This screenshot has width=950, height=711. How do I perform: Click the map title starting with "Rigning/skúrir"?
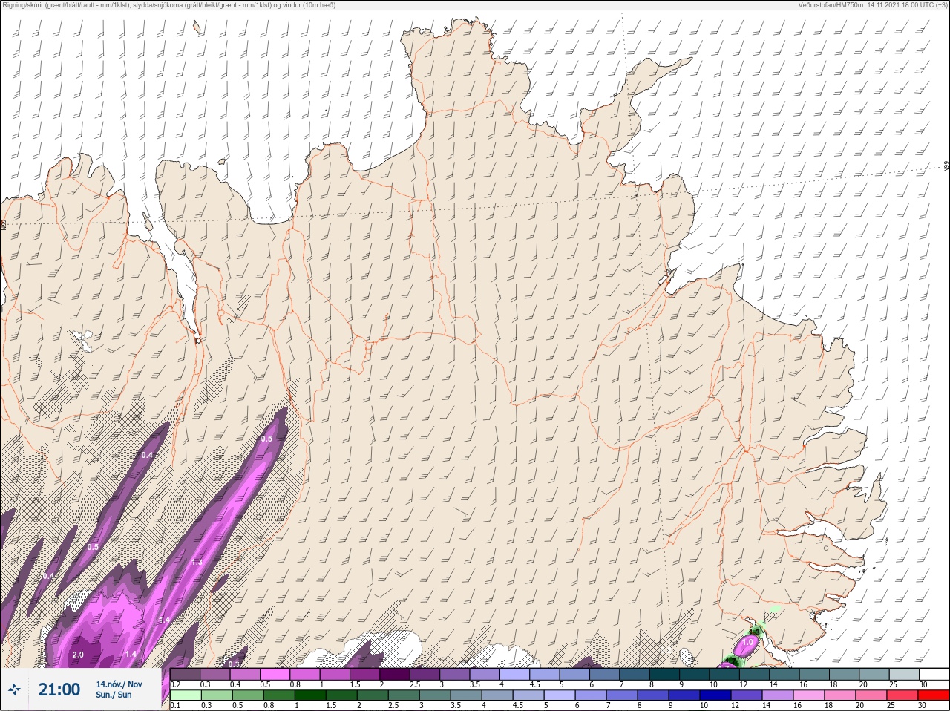(168, 5)
